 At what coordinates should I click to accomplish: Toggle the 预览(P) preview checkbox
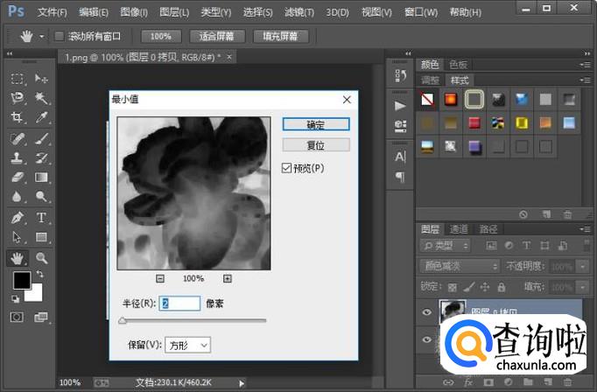point(287,168)
